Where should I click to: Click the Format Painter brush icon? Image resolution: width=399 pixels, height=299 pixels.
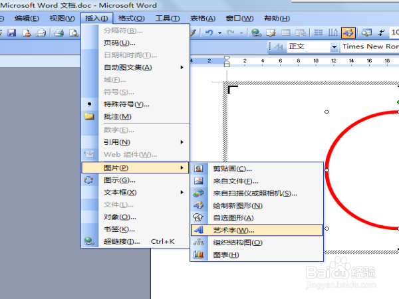click(x=193, y=33)
